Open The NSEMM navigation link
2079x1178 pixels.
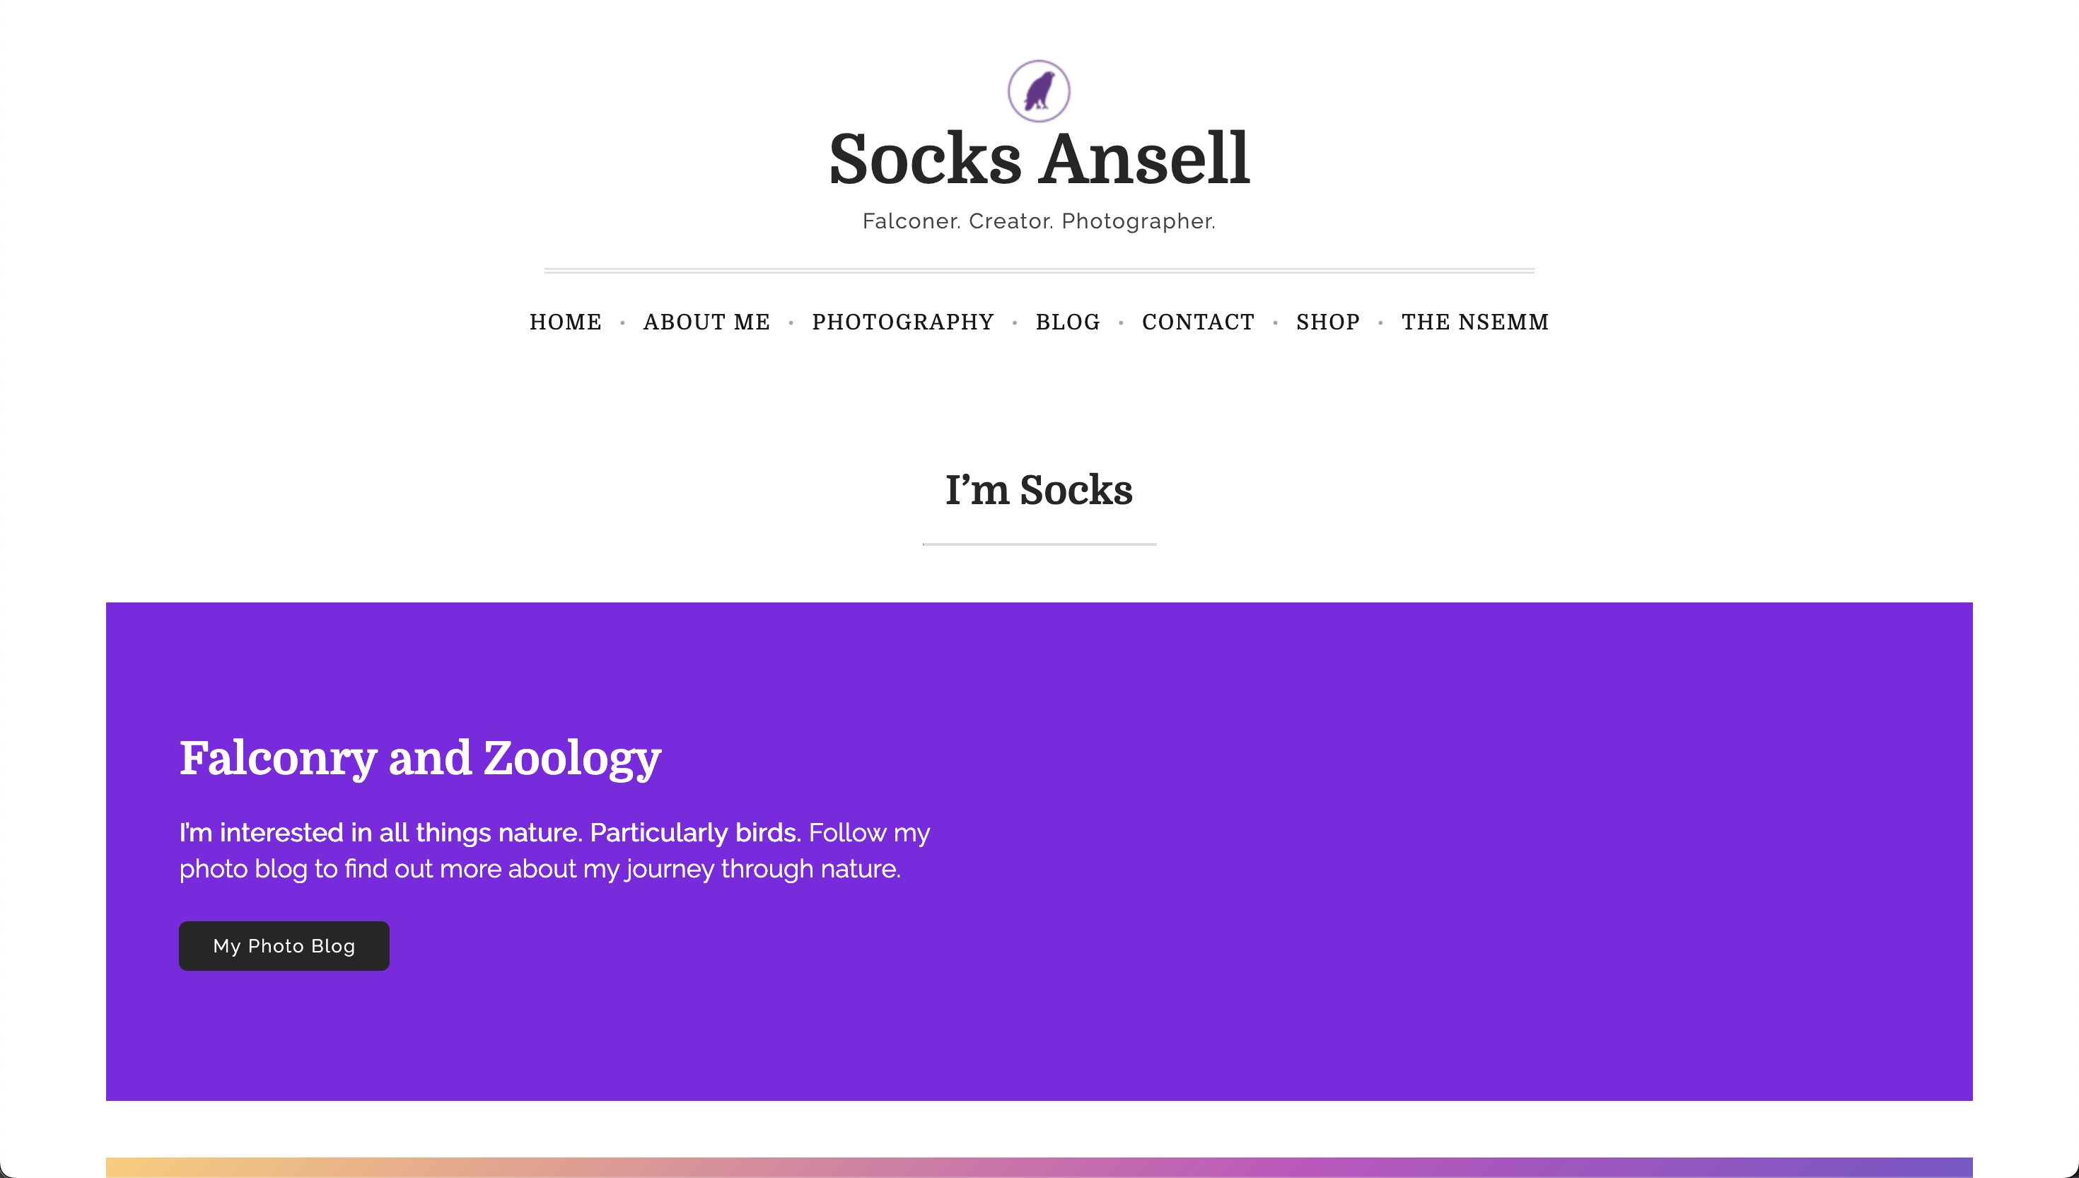coord(1474,322)
